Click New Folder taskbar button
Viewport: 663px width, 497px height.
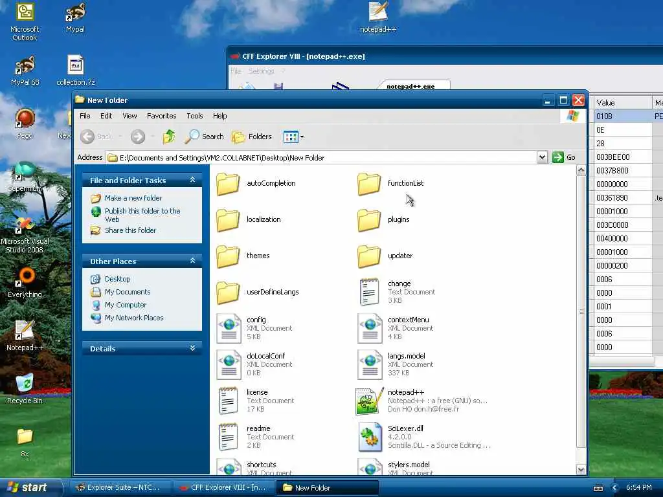tap(327, 488)
